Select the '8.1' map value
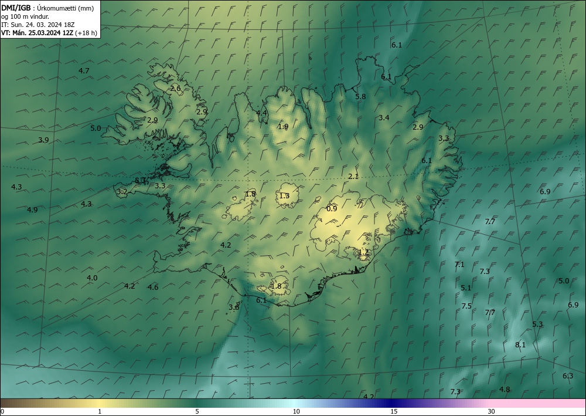The image size is (586, 416). tap(520, 345)
